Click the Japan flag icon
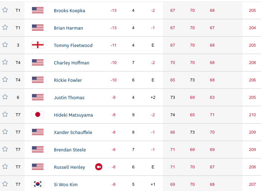The height and width of the screenshot is (191, 261). [38, 114]
